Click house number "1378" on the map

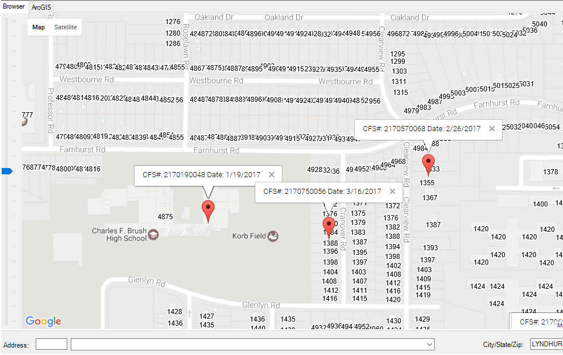click(x=550, y=172)
